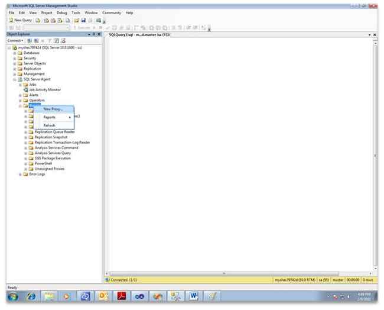Select the server root node in tree
The height and width of the screenshot is (310, 384).
[50, 47]
